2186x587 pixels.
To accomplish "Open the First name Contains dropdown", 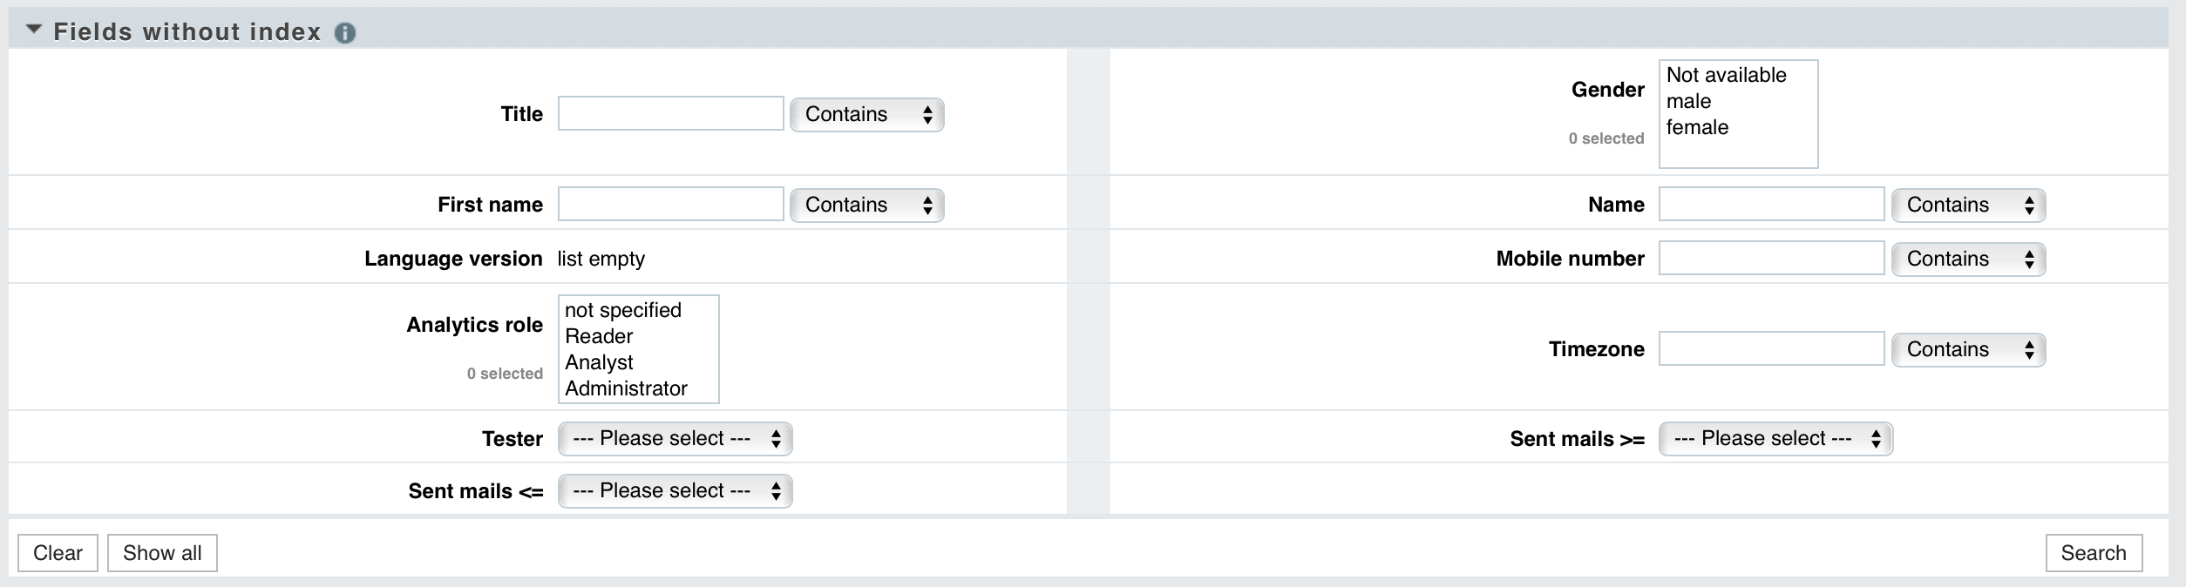I will pyautogui.click(x=866, y=205).
